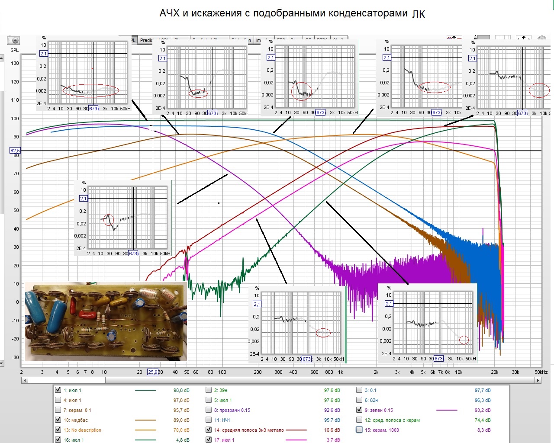
Task: Click the orange line sample of trace 13
Action: pyautogui.click(x=145, y=430)
